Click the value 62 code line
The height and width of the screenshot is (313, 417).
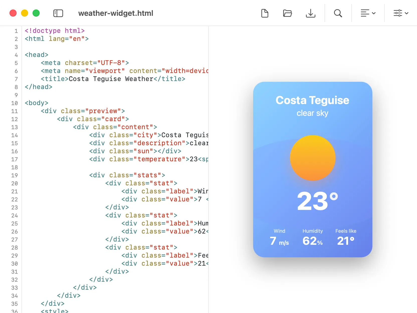tap(165, 231)
